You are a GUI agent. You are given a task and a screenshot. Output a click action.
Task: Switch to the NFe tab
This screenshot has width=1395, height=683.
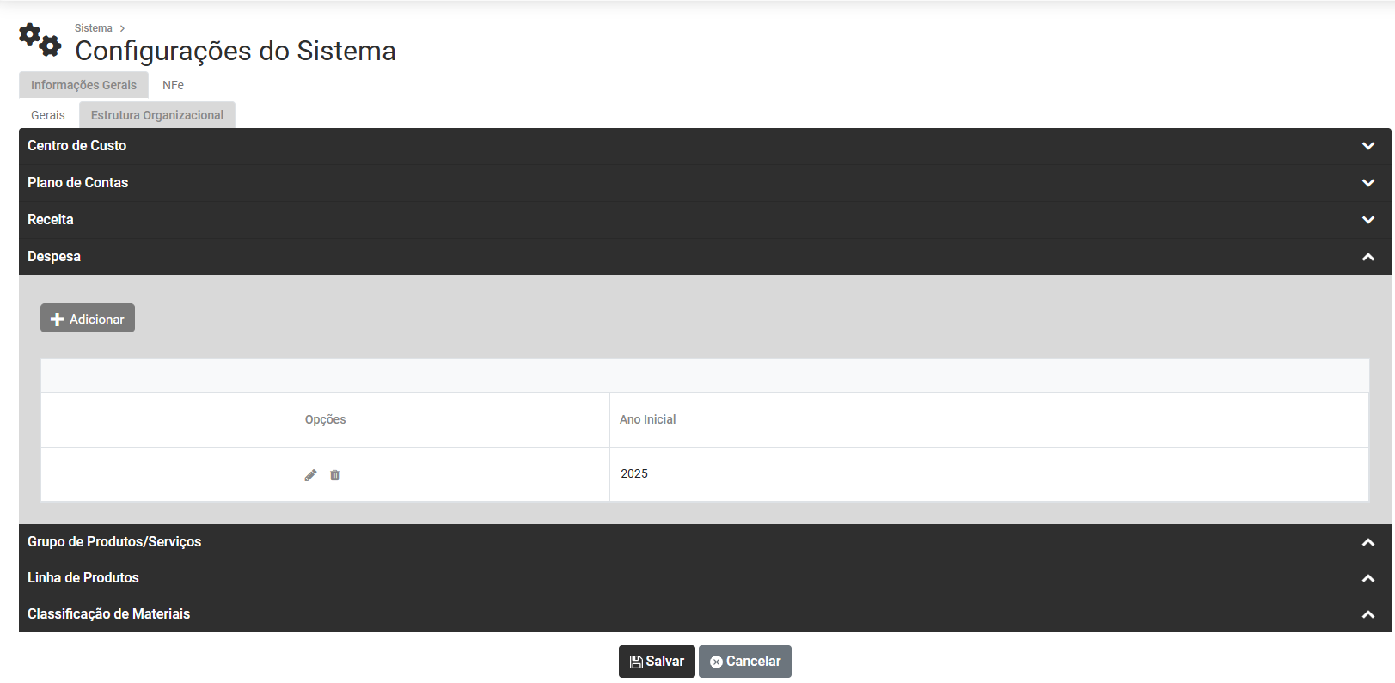[x=173, y=85]
